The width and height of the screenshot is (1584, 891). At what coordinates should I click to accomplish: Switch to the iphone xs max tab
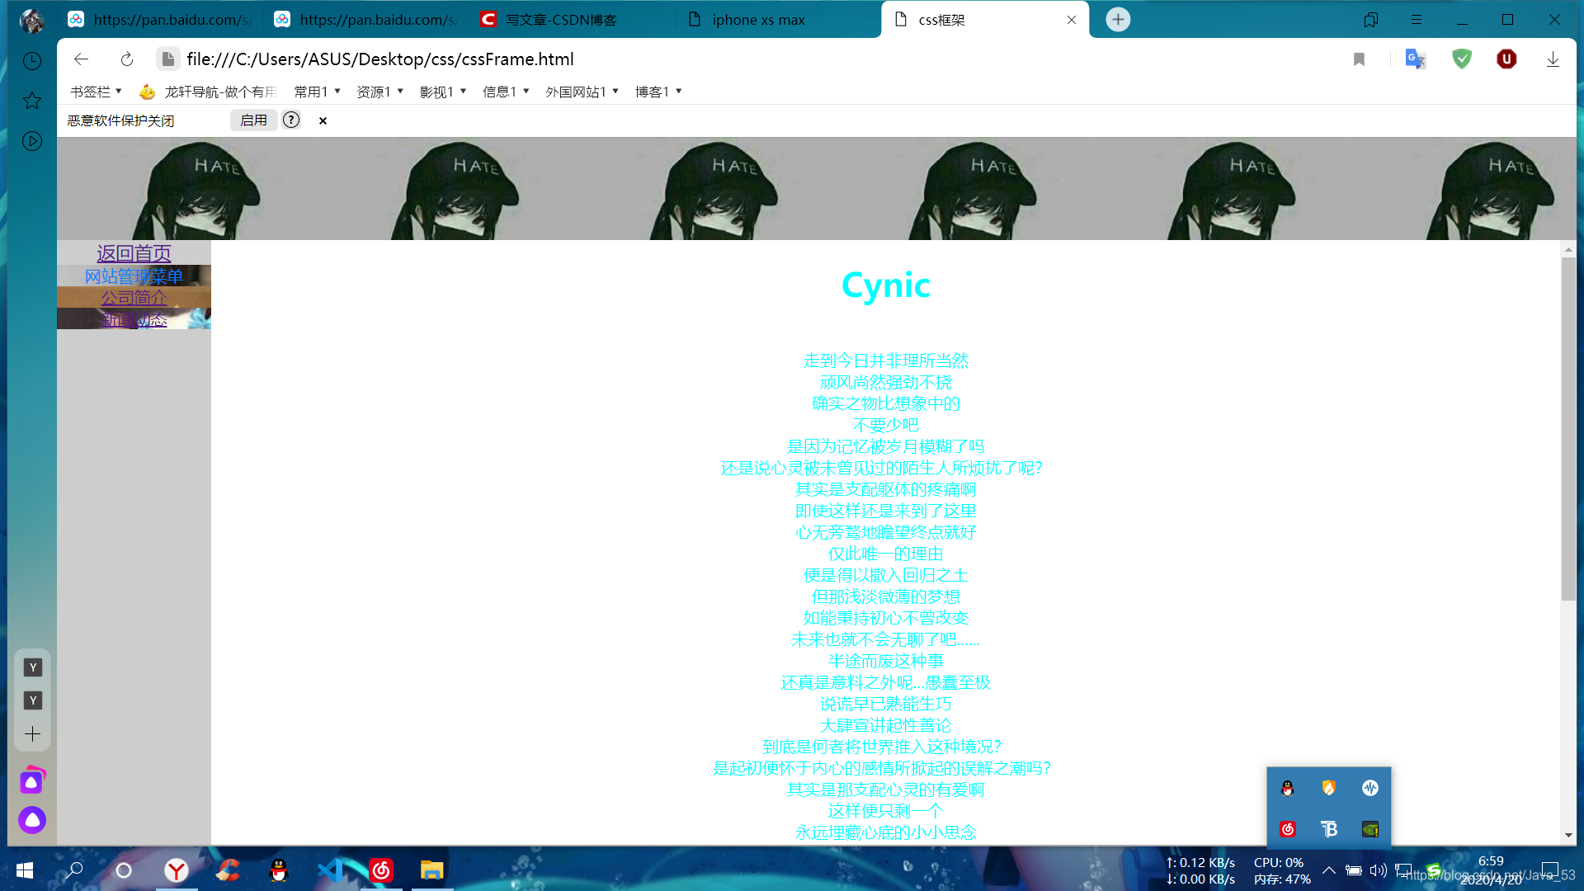(x=758, y=20)
